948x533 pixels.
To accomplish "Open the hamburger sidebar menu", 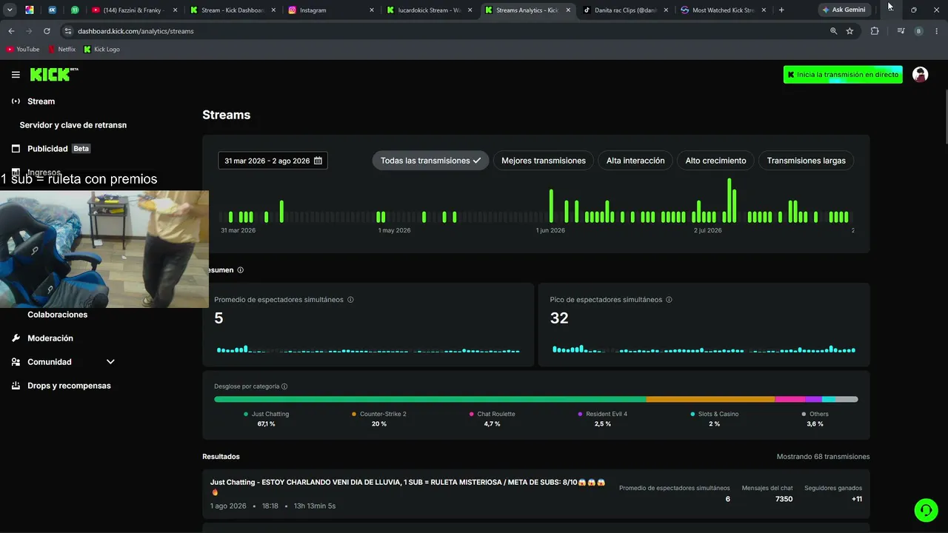I will click(16, 75).
